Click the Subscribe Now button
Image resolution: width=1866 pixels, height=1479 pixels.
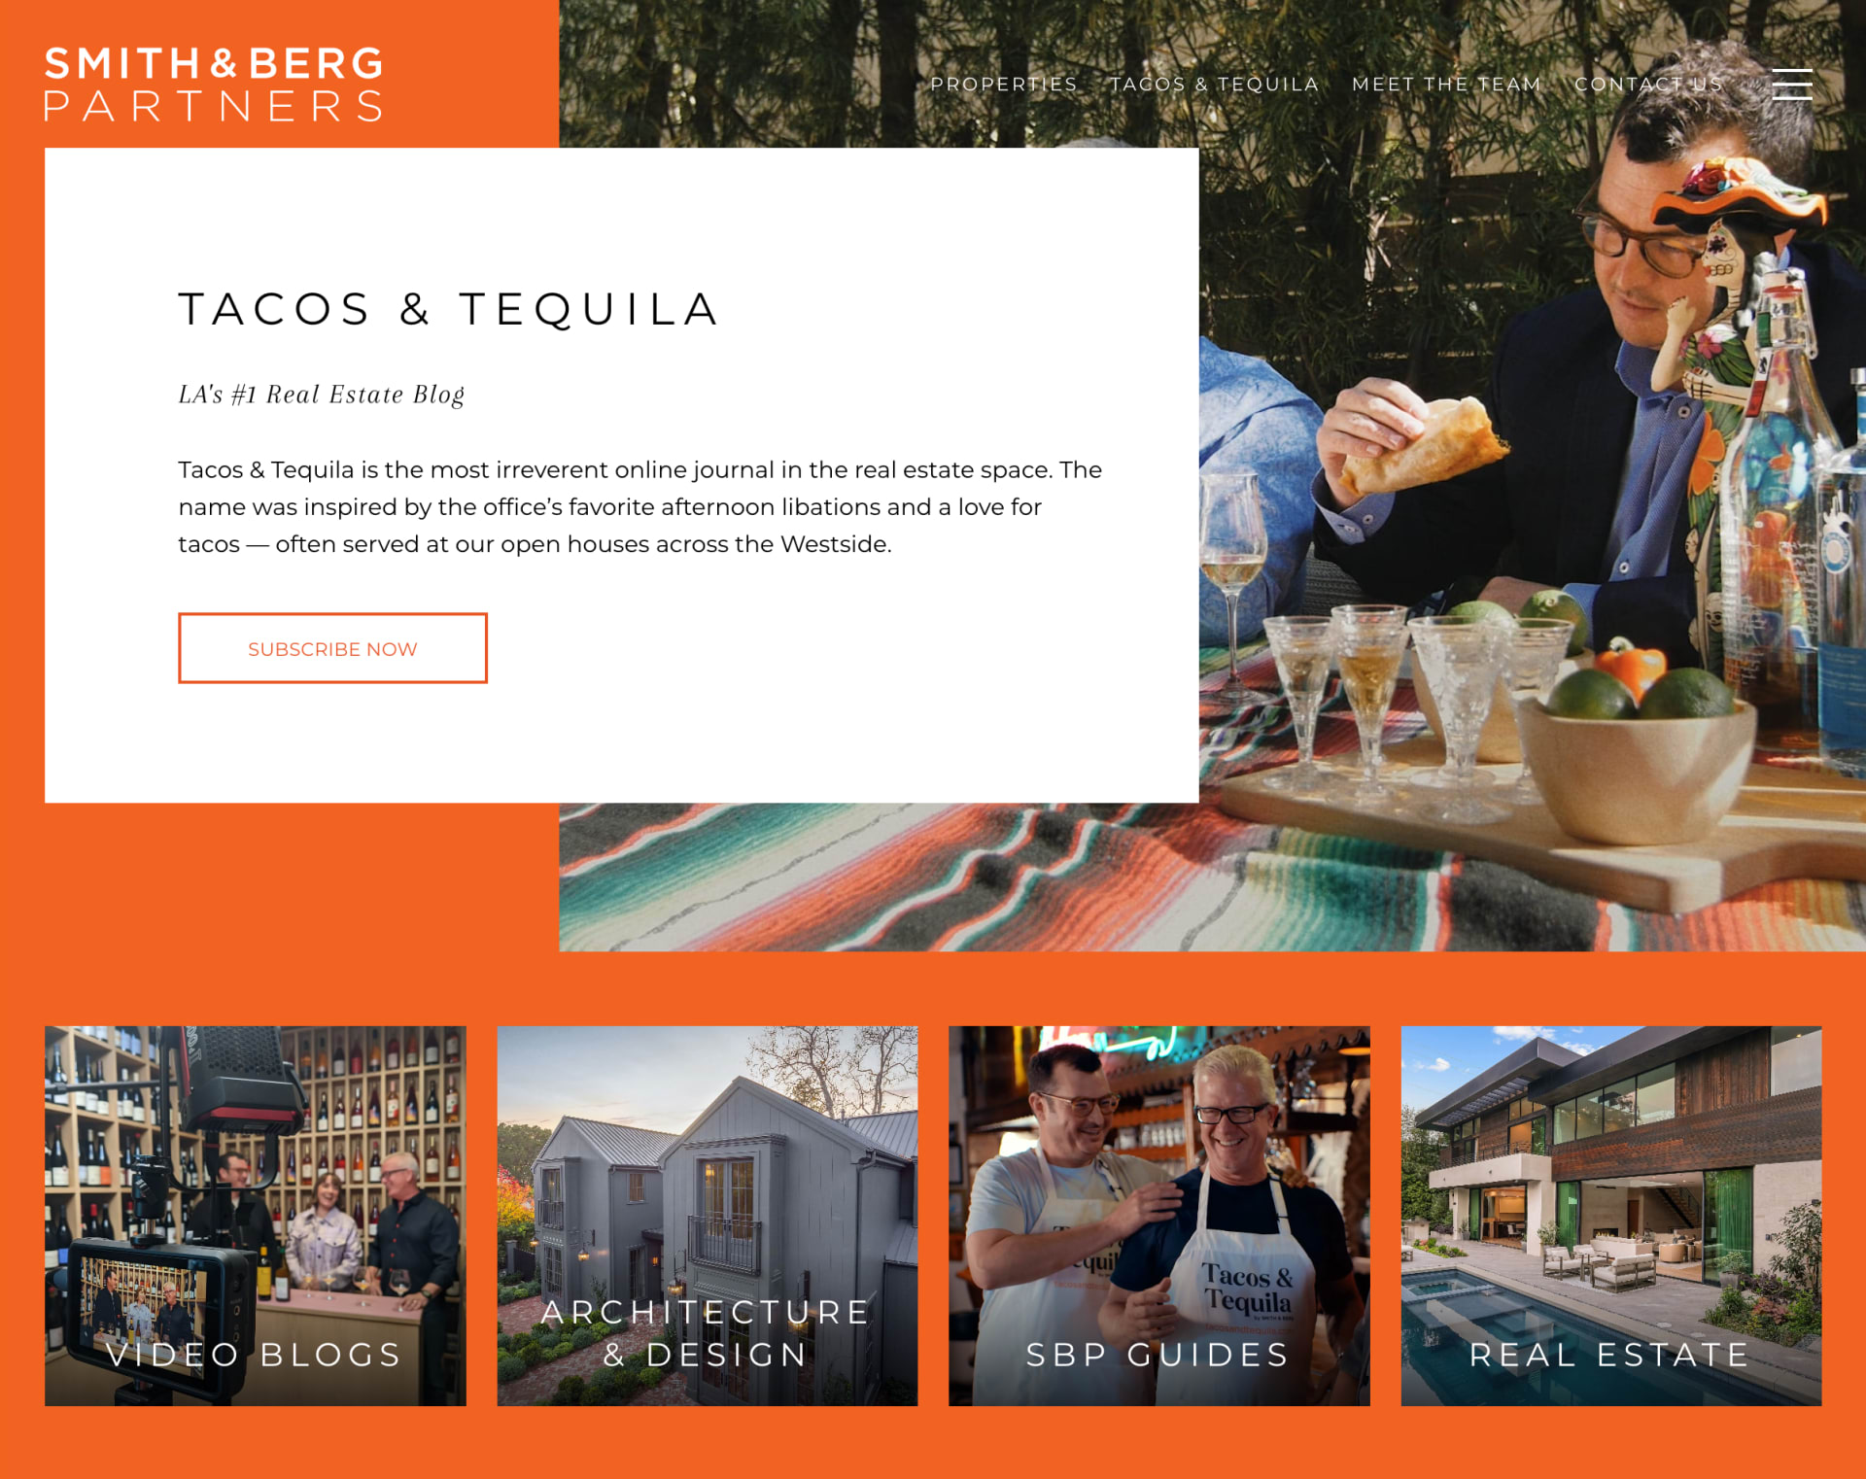click(x=332, y=648)
